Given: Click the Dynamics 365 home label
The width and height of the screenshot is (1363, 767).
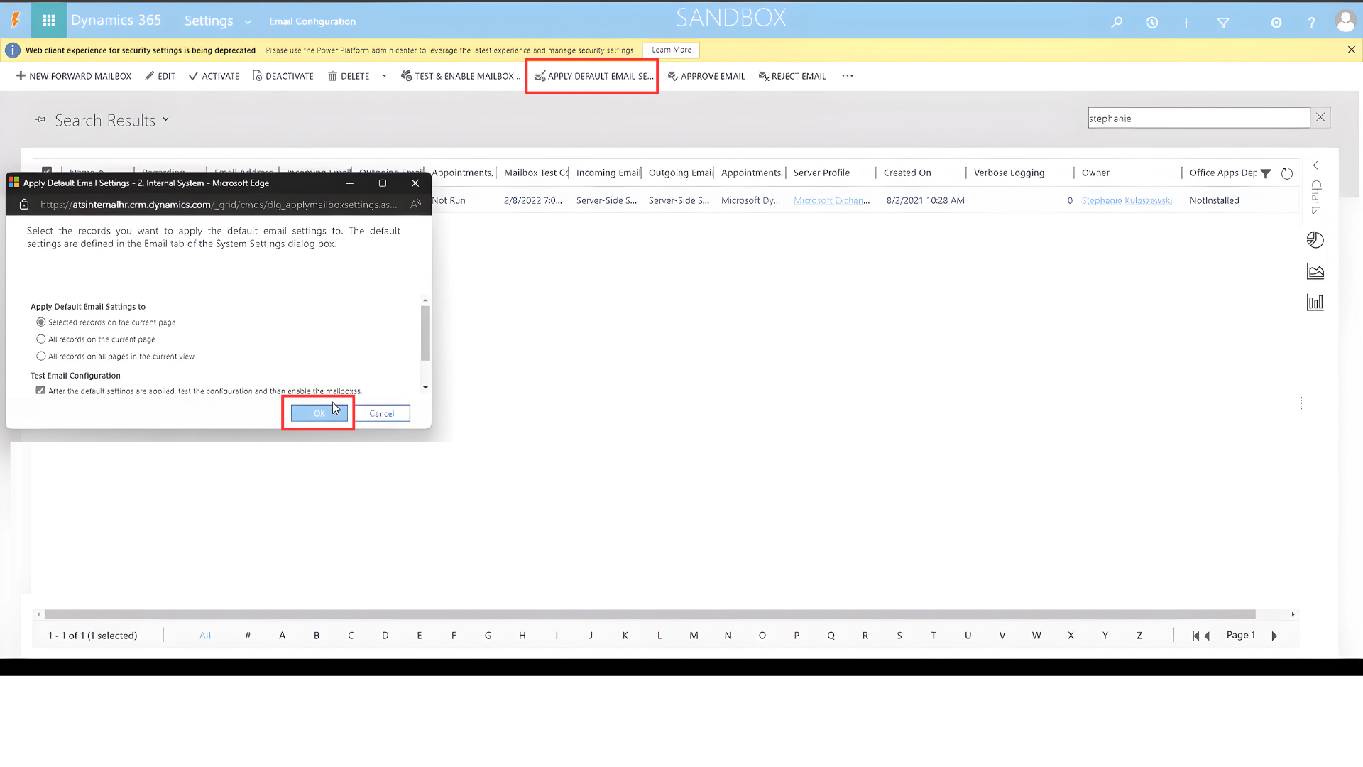Looking at the screenshot, I should tap(116, 21).
